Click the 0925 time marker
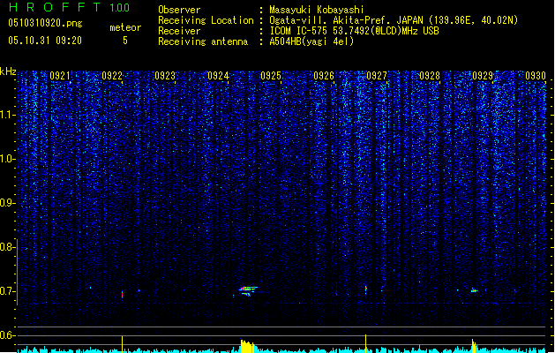Screen dimensions: 555x353 point(271,76)
